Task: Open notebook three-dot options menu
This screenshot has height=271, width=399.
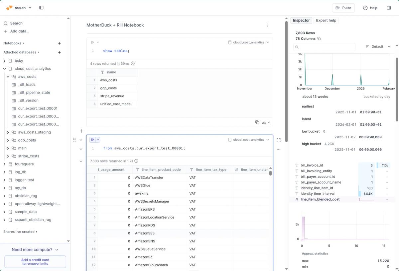Action: click(267, 25)
